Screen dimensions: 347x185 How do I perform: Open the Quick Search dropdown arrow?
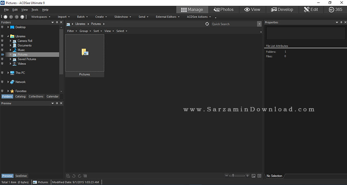(259, 24)
